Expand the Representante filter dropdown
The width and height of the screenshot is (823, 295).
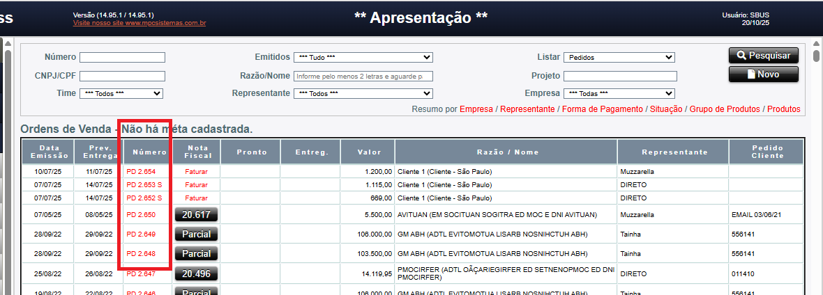(x=363, y=93)
